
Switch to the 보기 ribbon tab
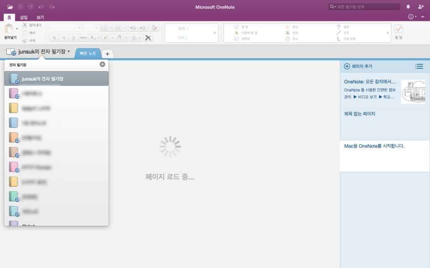(40, 17)
